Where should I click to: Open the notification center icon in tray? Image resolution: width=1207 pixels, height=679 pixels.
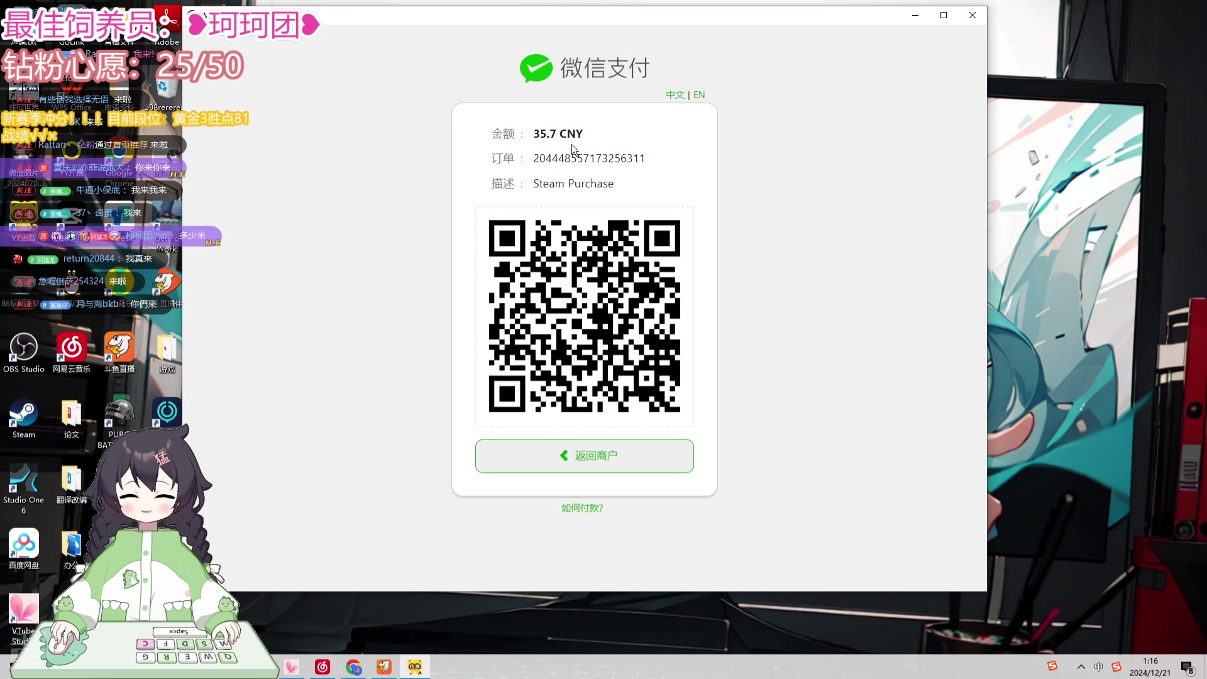coord(1188,668)
